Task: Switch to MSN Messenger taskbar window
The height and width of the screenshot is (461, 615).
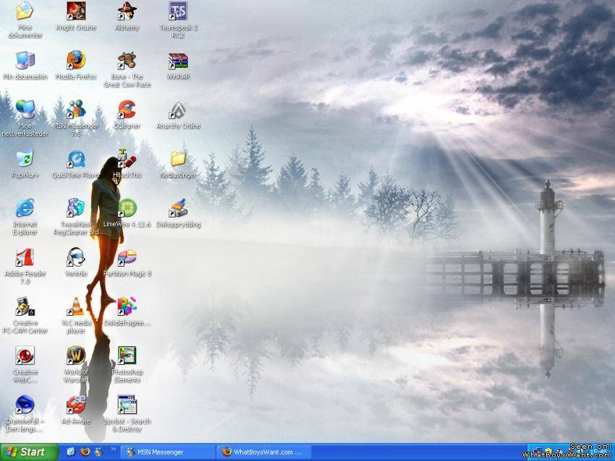Action: pyautogui.click(x=166, y=452)
